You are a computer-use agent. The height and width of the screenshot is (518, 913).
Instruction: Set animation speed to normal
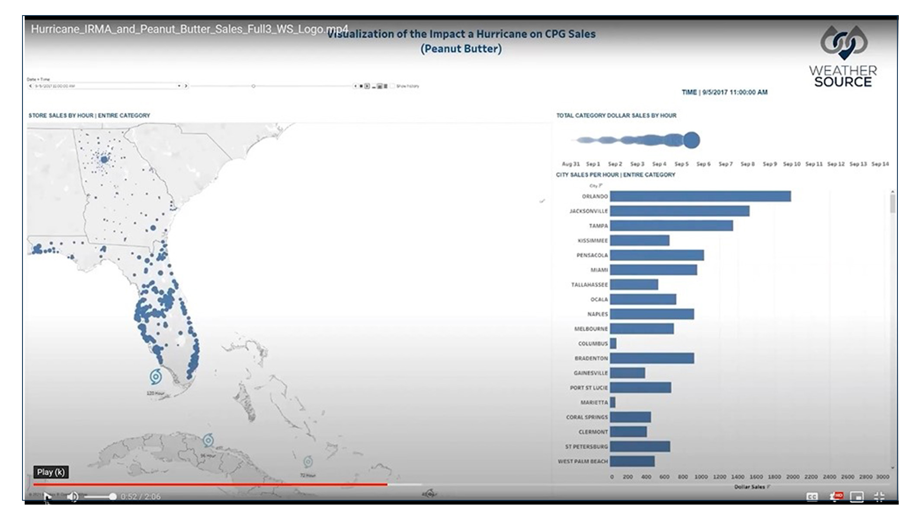(379, 86)
